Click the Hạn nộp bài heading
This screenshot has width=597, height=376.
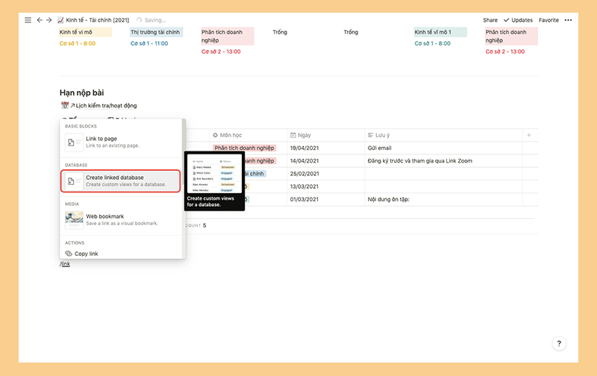[81, 93]
